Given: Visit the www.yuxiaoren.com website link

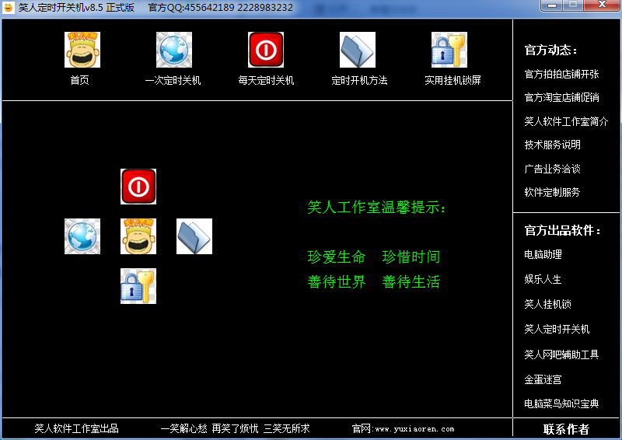Looking at the screenshot, I should (x=414, y=428).
